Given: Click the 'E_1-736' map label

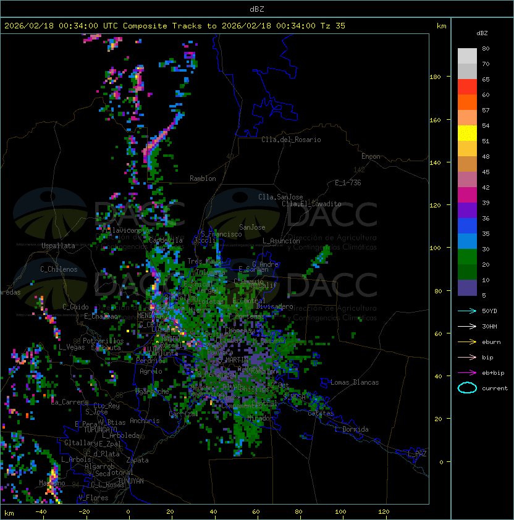Looking at the screenshot, I should point(348,183).
